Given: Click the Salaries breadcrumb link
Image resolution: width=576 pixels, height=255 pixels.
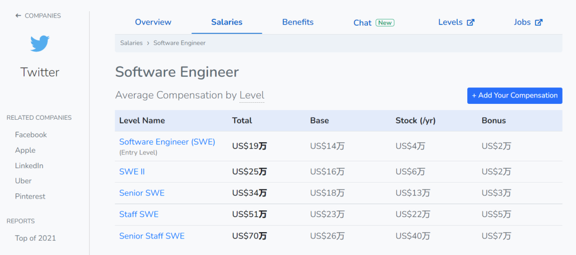Looking at the screenshot, I should 131,43.
